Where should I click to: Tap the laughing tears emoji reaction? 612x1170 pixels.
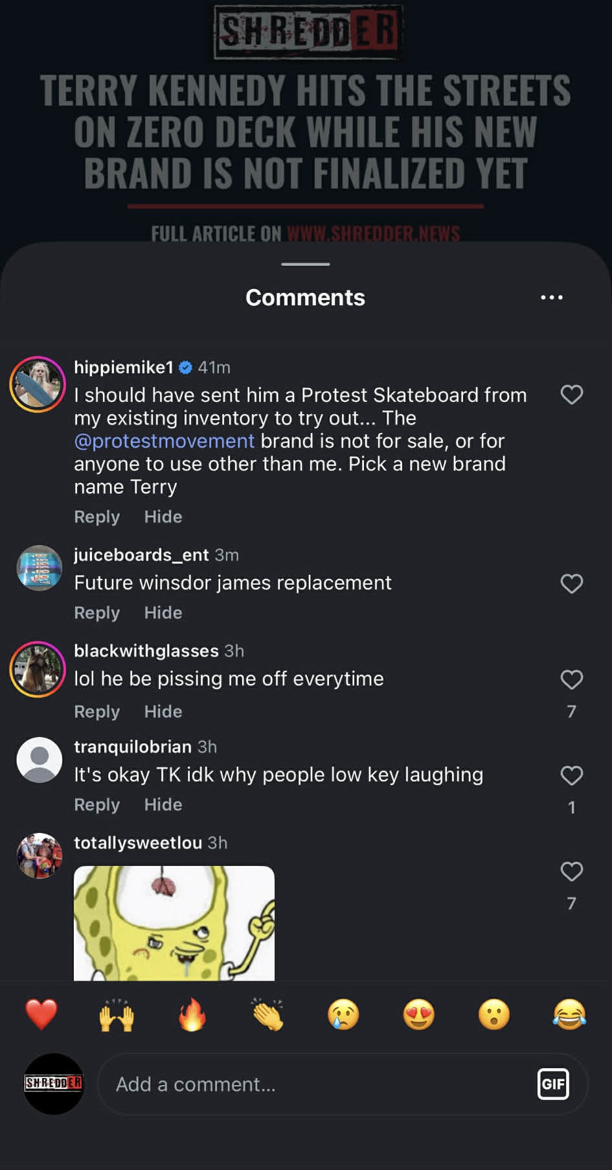pyautogui.click(x=570, y=1014)
